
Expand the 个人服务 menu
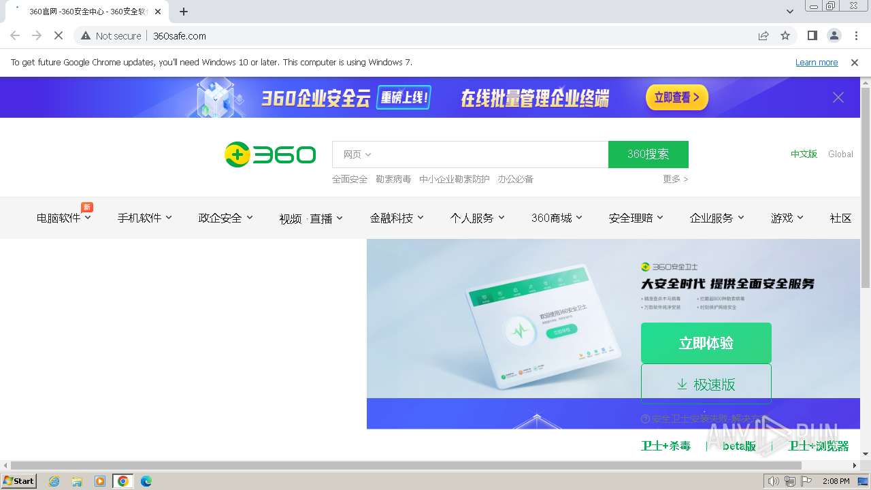pyautogui.click(x=477, y=218)
